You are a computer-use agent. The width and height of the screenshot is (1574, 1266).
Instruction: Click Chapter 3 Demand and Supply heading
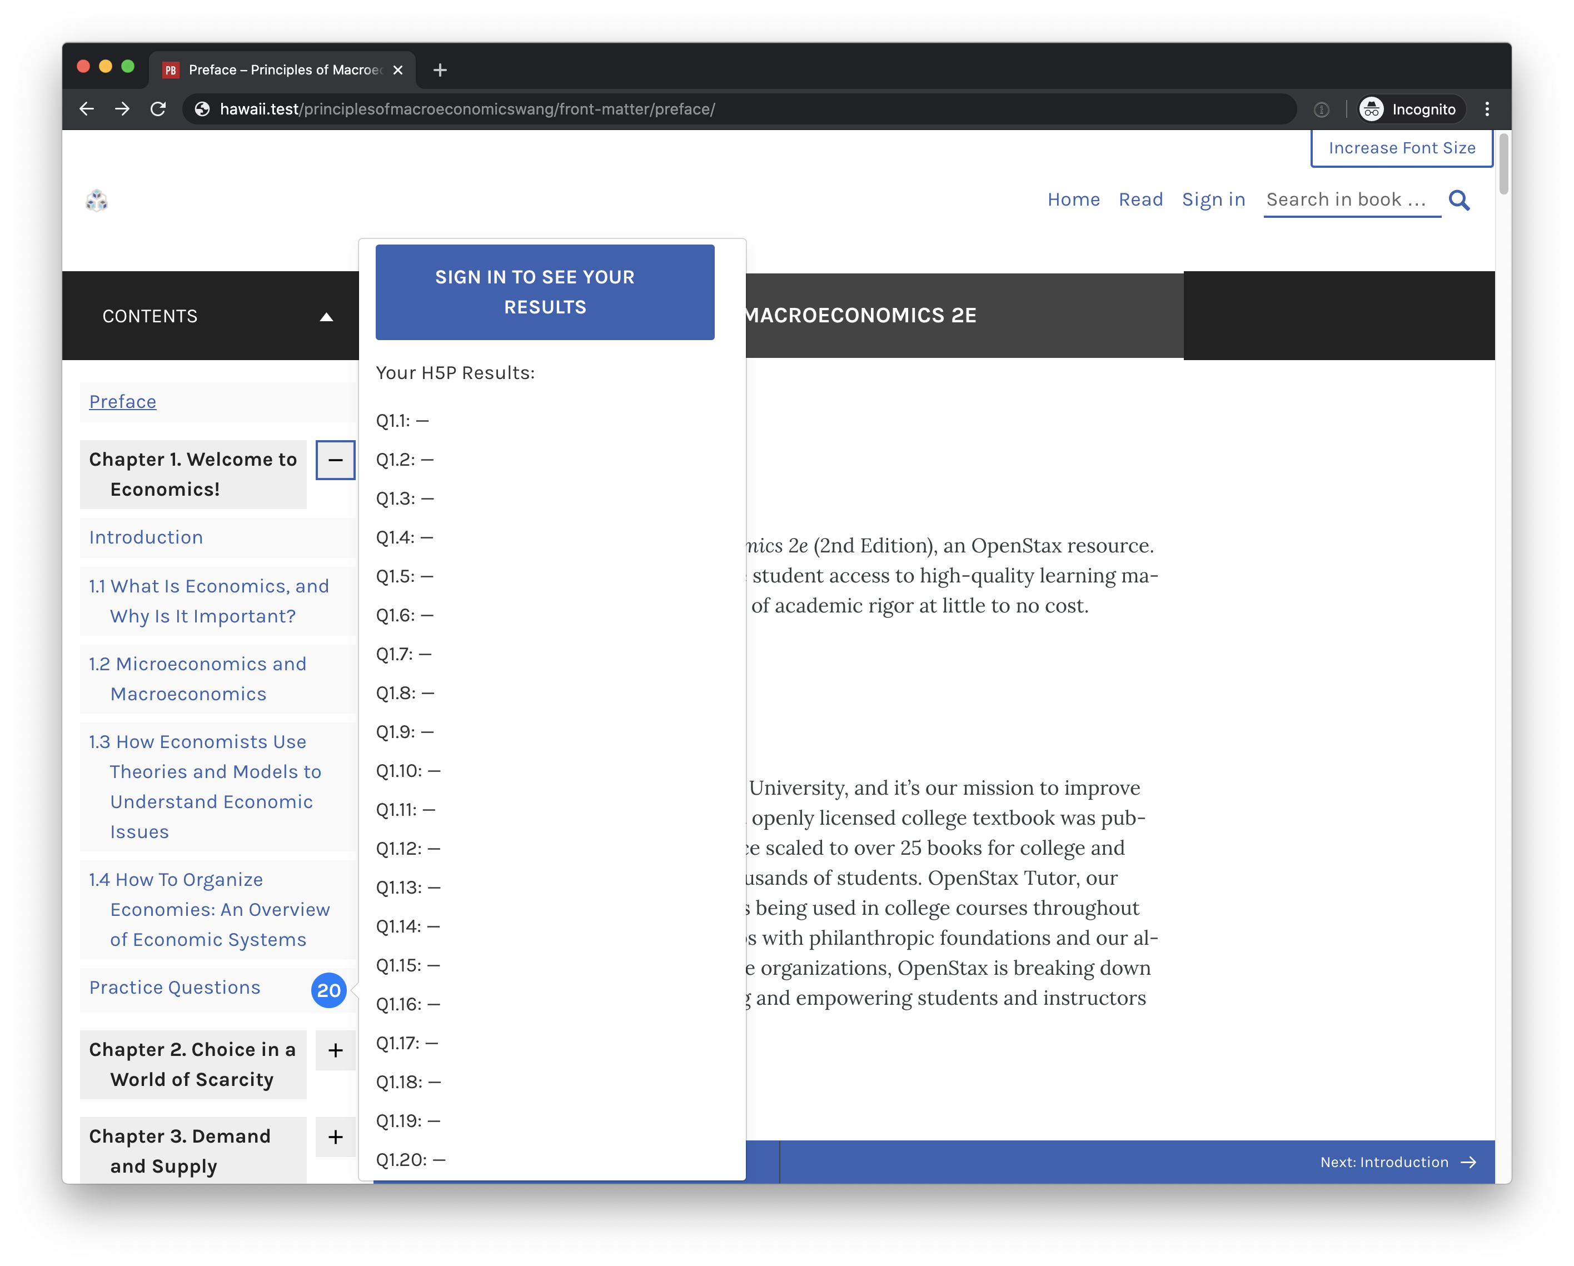pyautogui.click(x=193, y=1150)
